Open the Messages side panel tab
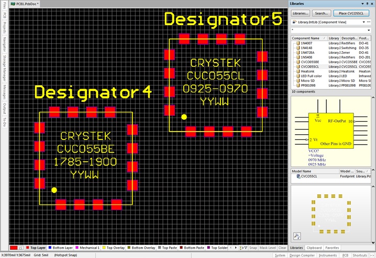The image size is (376, 258). (4, 92)
